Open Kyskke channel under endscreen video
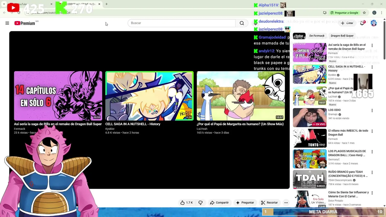This screenshot has width=386, height=217. (x=110, y=129)
